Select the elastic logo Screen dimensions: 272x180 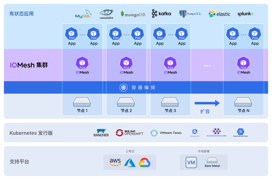coord(219,14)
